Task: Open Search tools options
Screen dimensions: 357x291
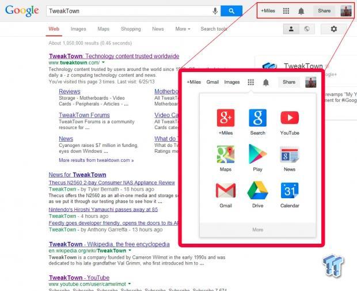Action: (x=214, y=29)
